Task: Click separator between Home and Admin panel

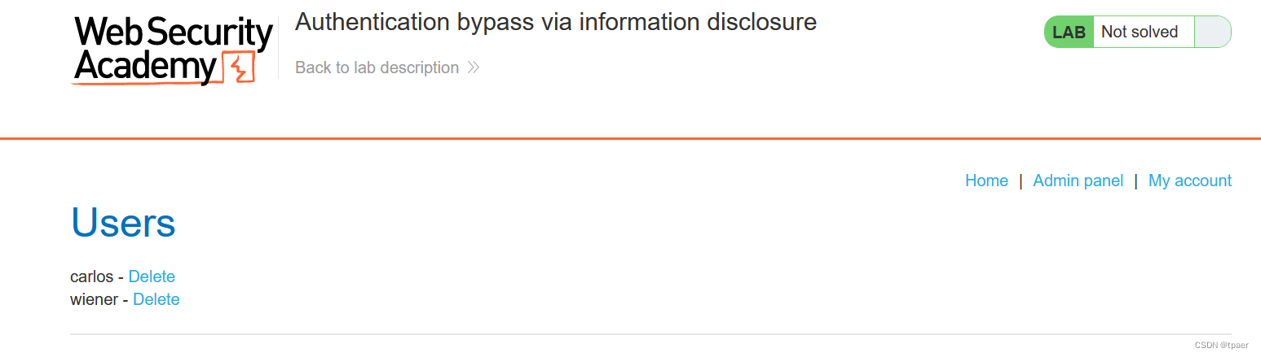Action: pos(1021,181)
